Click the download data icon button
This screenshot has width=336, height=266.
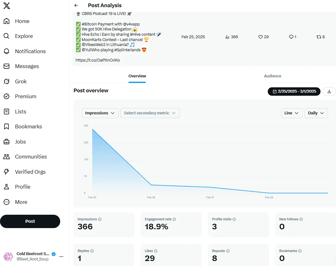(329, 91)
